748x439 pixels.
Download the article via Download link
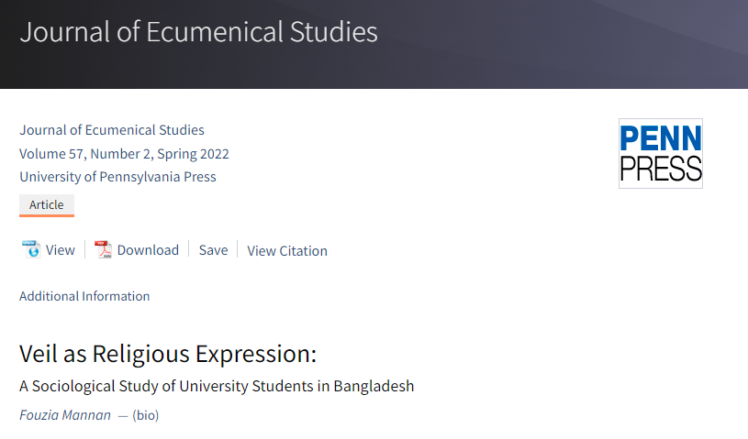[x=148, y=250]
